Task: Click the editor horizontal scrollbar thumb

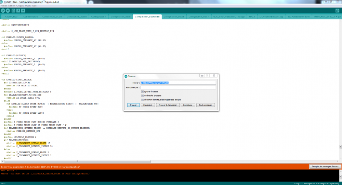Action: point(77,161)
